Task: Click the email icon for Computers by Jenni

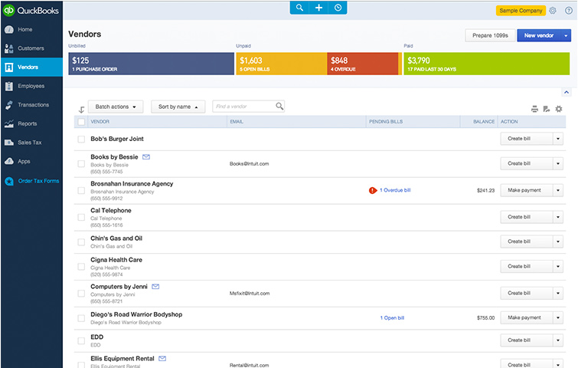Action: tap(155, 287)
